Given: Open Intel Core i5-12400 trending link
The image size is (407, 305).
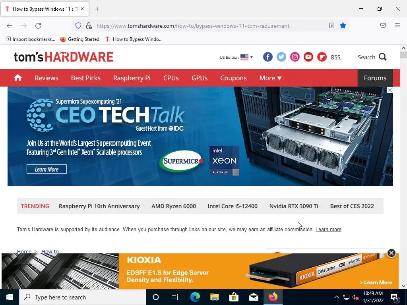Looking at the screenshot, I should tap(233, 206).
